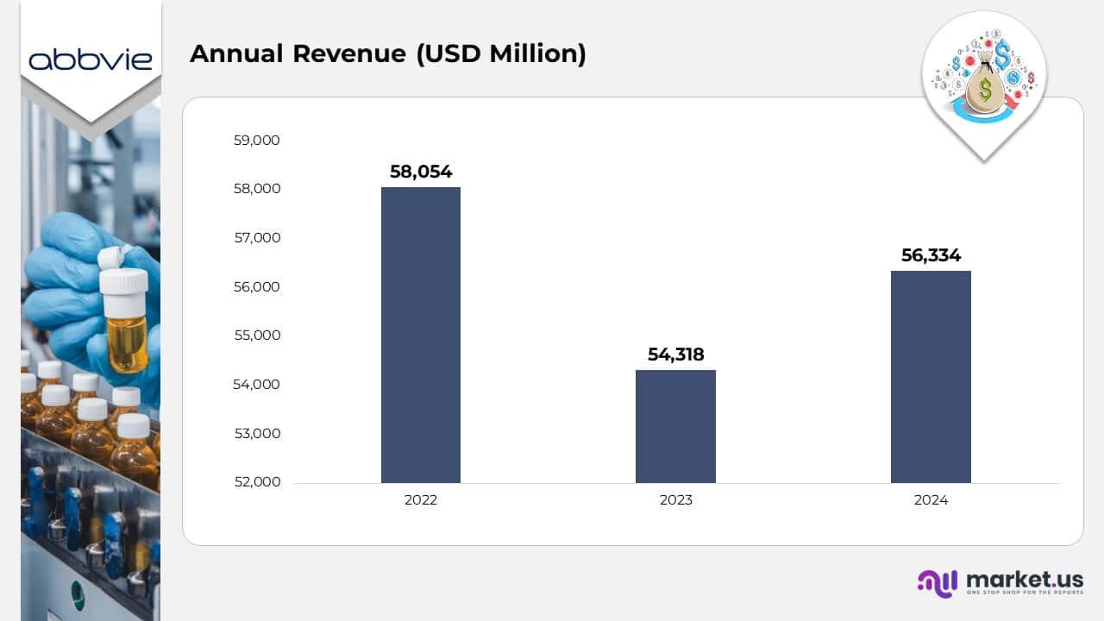Click the 58,054 data label

point(422,172)
